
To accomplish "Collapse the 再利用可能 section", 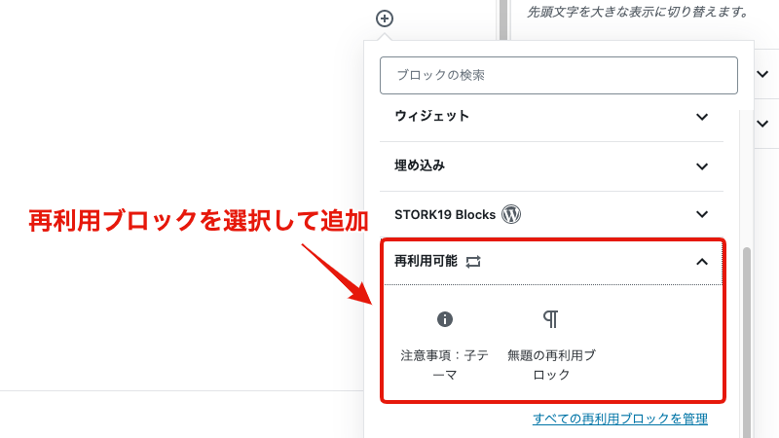I will pos(552,262).
